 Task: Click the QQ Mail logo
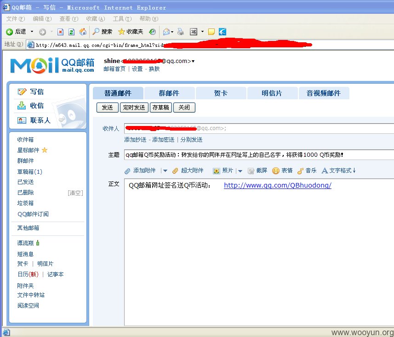(52, 65)
